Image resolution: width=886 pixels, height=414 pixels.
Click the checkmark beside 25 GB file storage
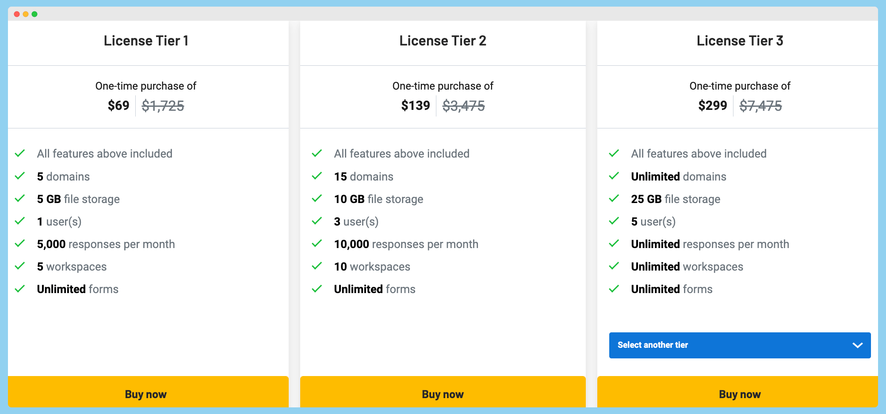click(614, 199)
